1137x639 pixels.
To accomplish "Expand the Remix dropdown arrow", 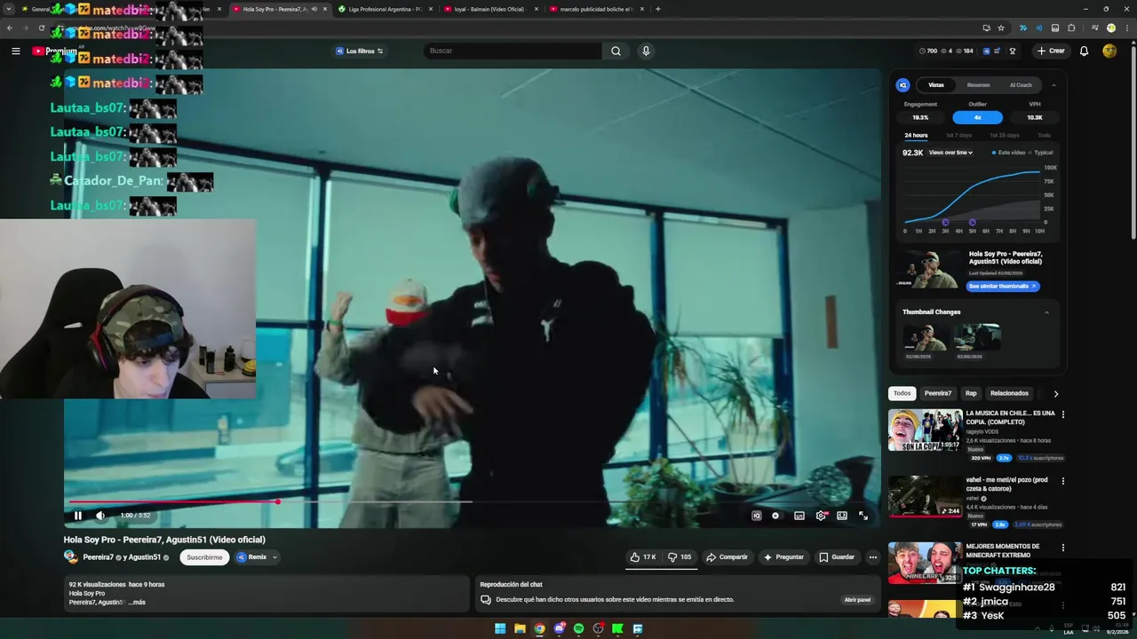I will [274, 557].
